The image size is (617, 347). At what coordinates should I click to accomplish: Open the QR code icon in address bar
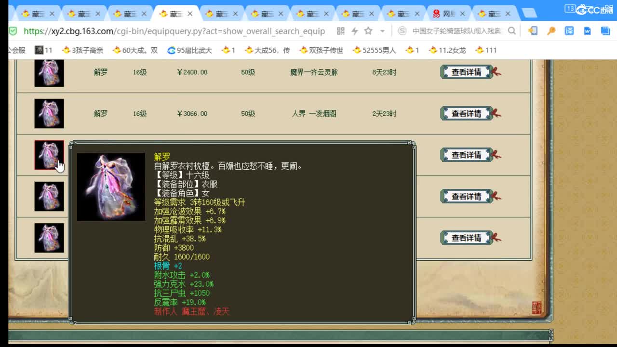pyautogui.click(x=341, y=31)
